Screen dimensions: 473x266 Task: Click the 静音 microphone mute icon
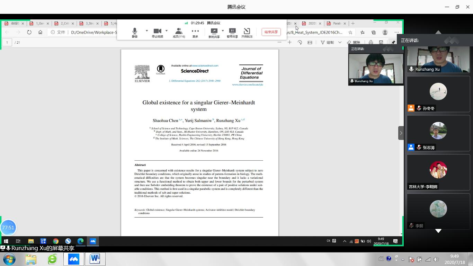[135, 32]
